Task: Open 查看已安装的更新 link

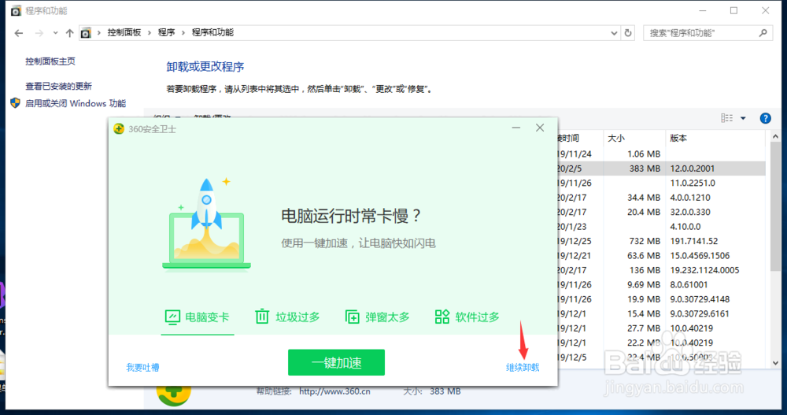Action: (59, 86)
